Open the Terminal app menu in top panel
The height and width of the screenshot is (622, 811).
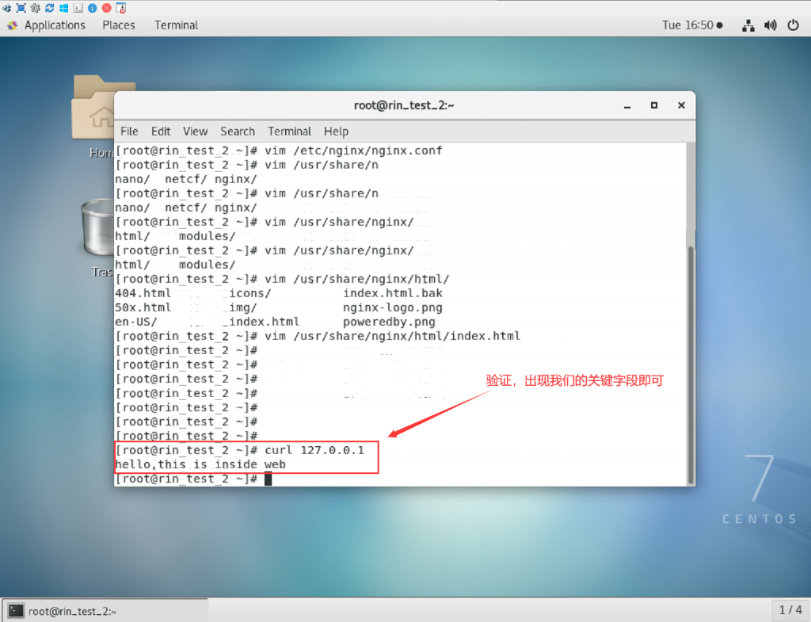pos(176,25)
